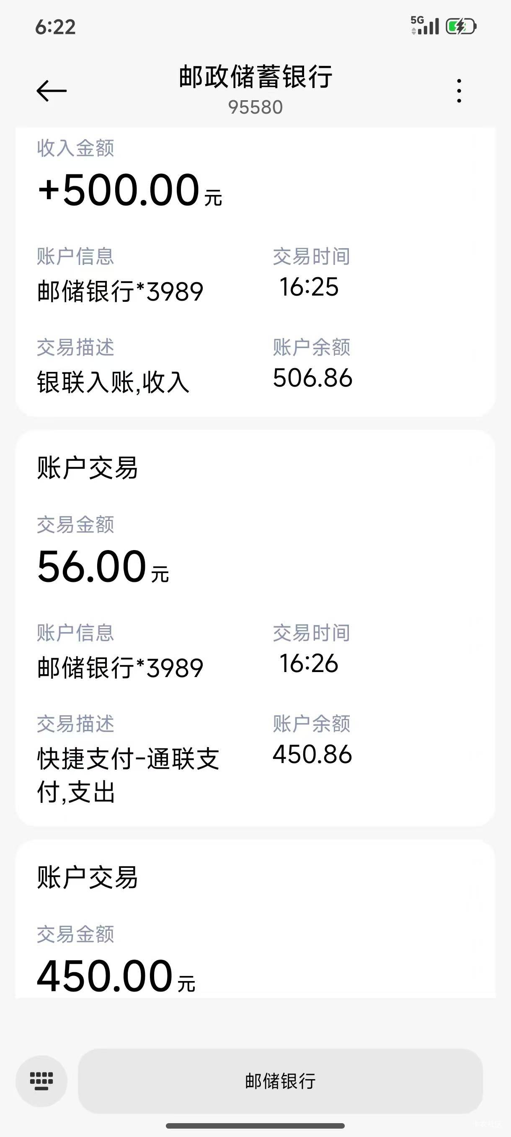This screenshot has width=511, height=1137.
Task: Tap the 16:26 transaction time
Action: point(309,663)
